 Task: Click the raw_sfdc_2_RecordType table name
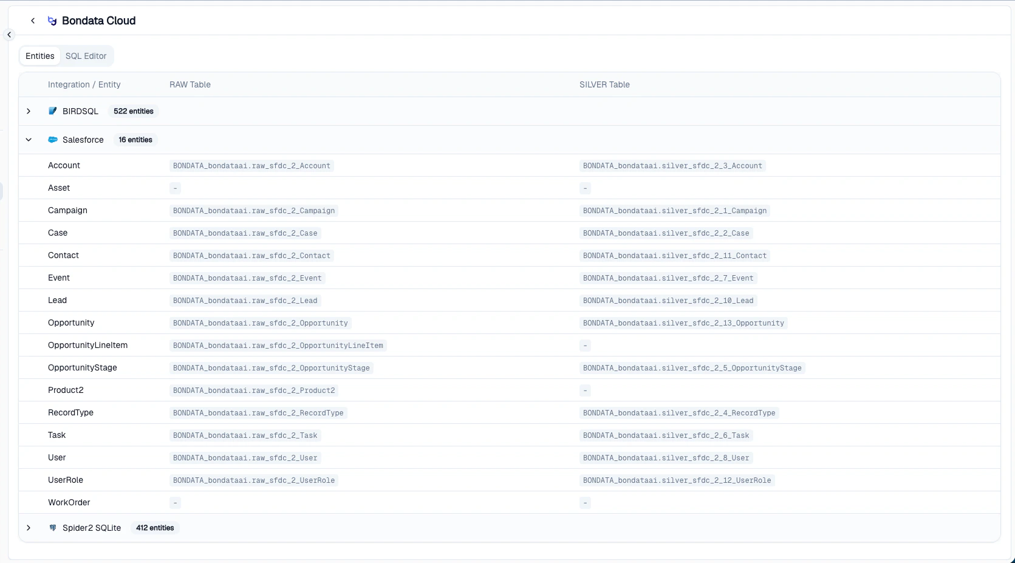(258, 413)
